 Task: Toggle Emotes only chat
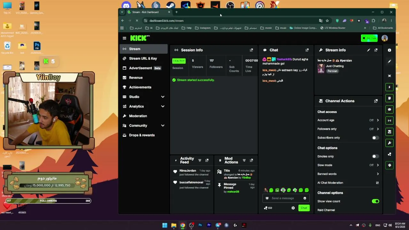(x=375, y=157)
